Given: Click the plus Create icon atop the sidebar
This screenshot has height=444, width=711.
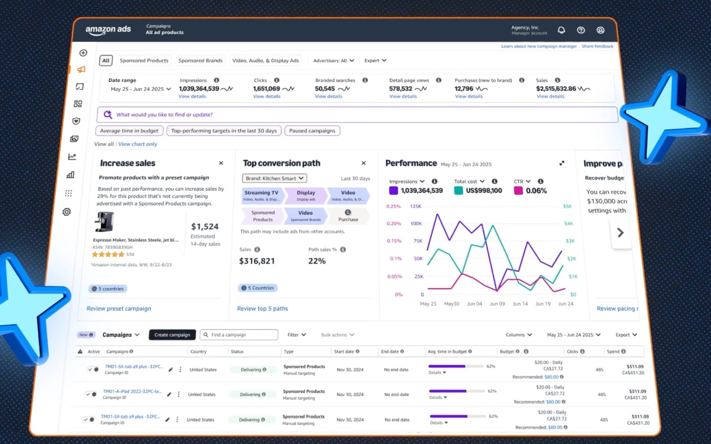Looking at the screenshot, I should click(83, 53).
